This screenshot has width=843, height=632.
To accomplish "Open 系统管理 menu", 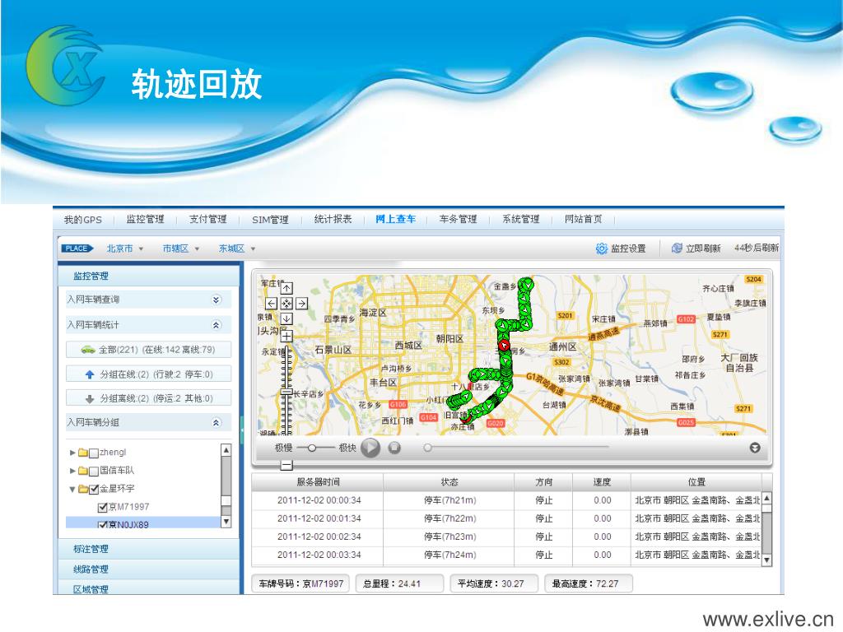I will [520, 219].
